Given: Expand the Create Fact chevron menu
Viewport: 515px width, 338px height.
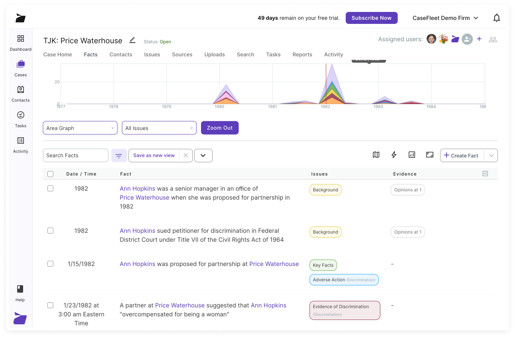Looking at the screenshot, I should [492, 155].
